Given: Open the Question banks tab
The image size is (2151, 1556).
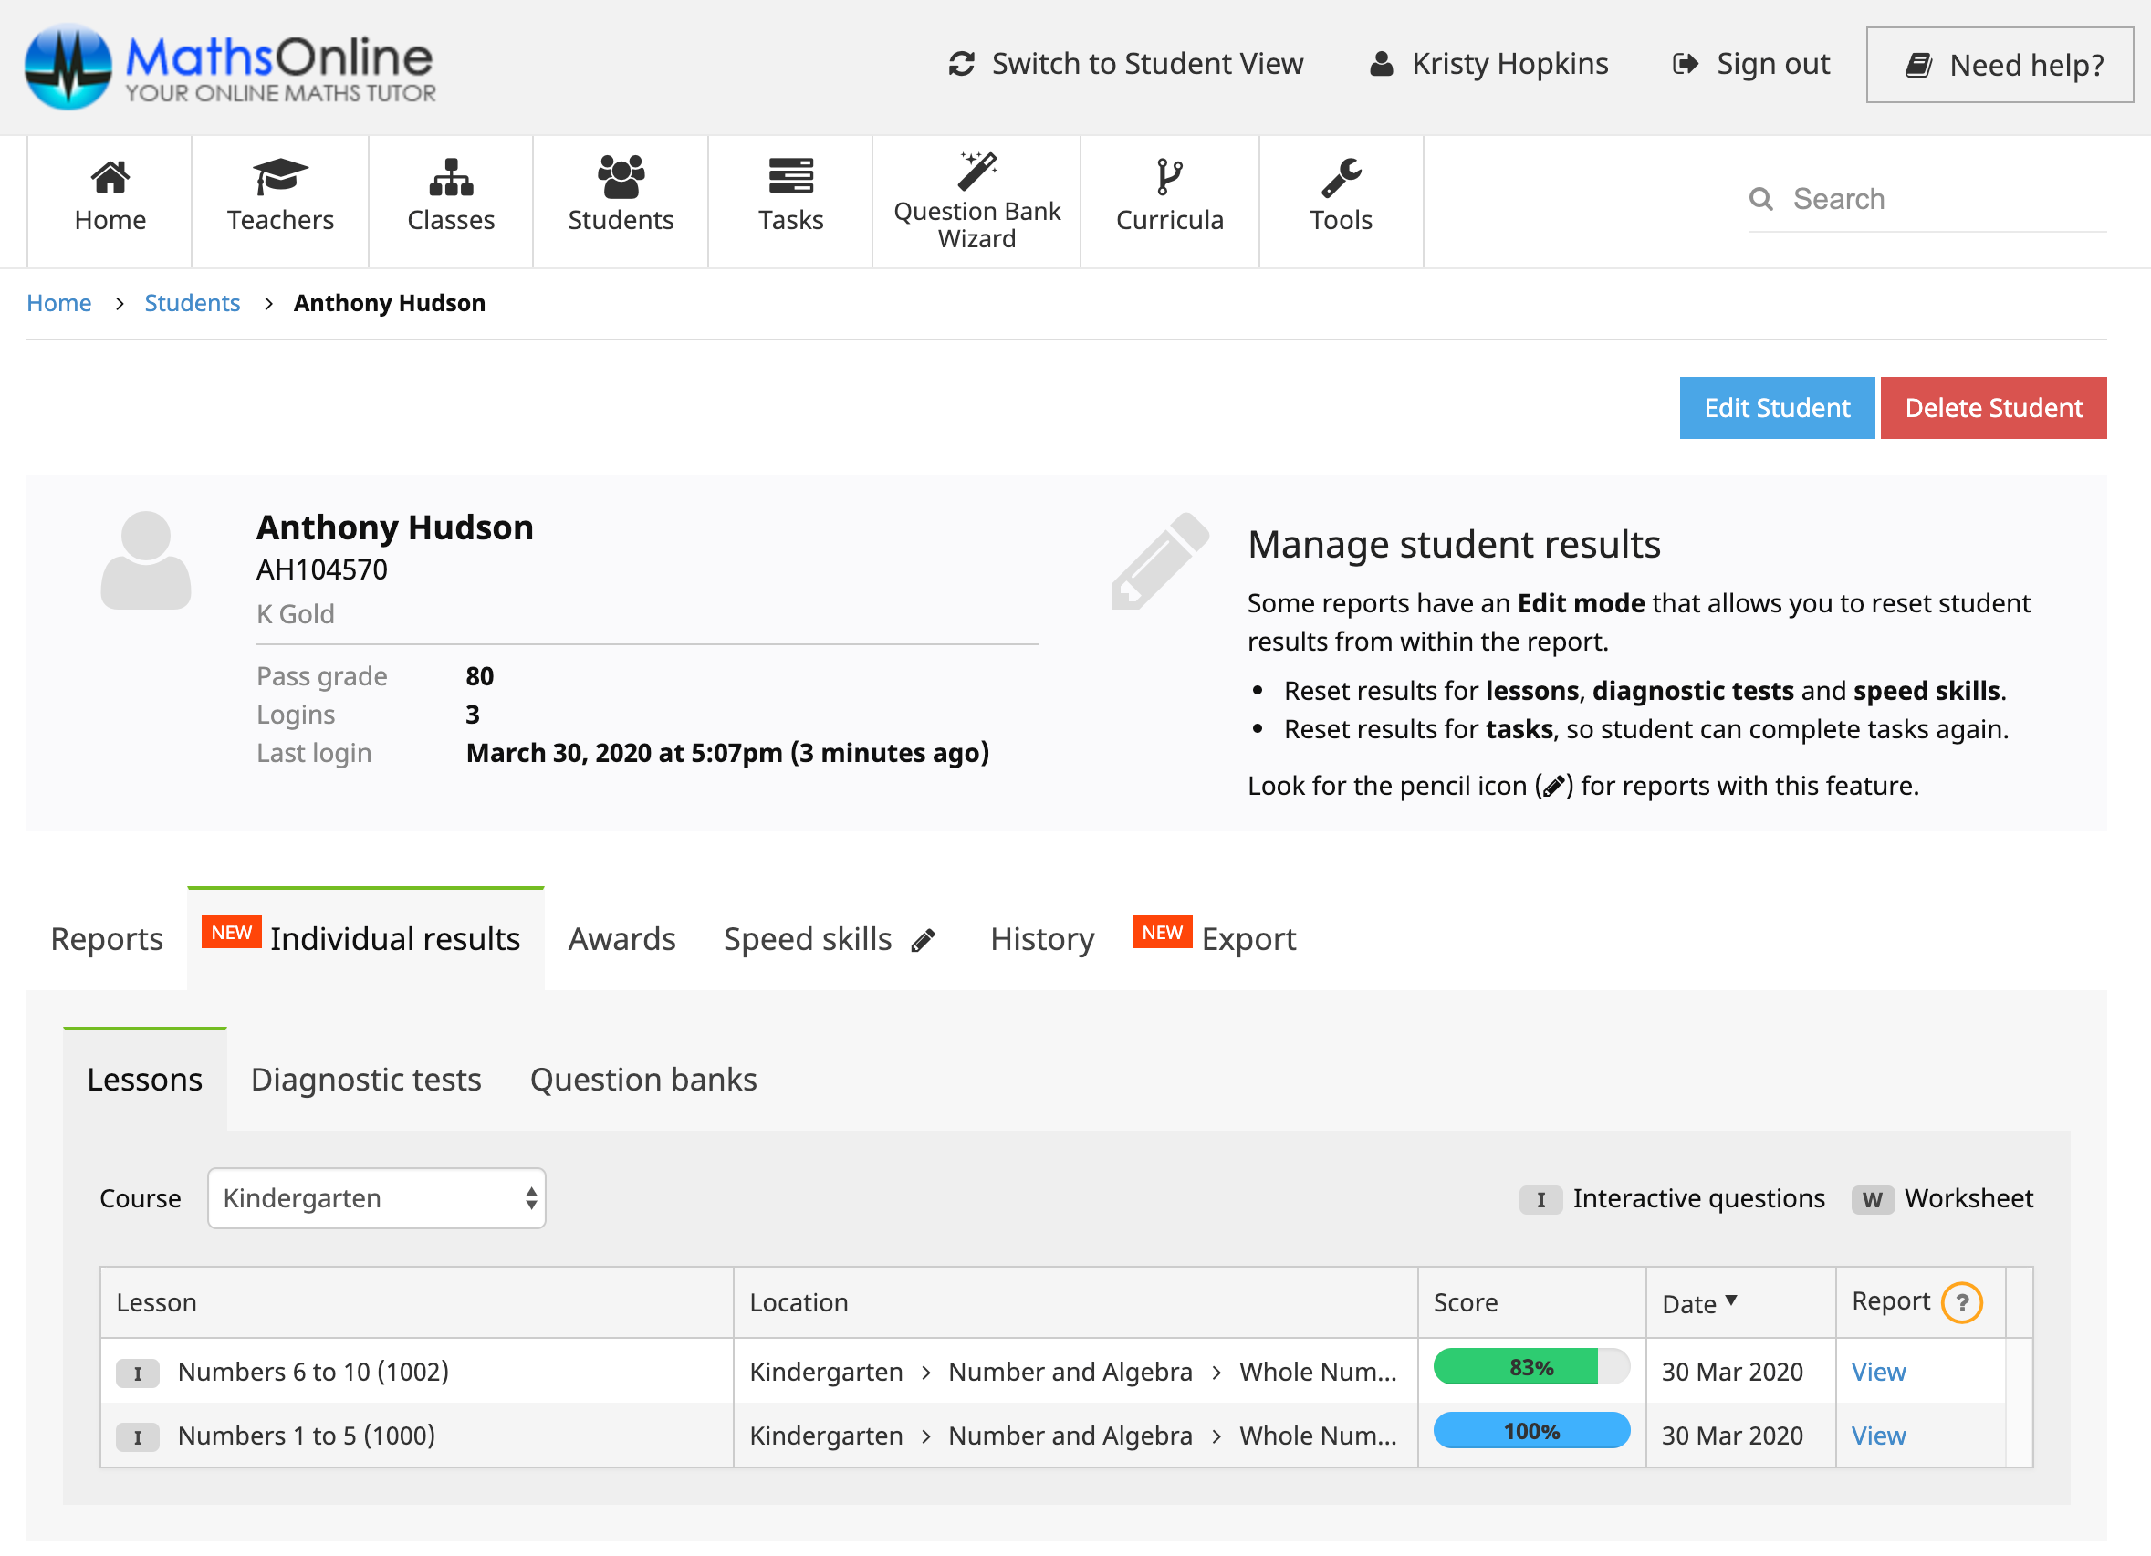Looking at the screenshot, I should (643, 1080).
